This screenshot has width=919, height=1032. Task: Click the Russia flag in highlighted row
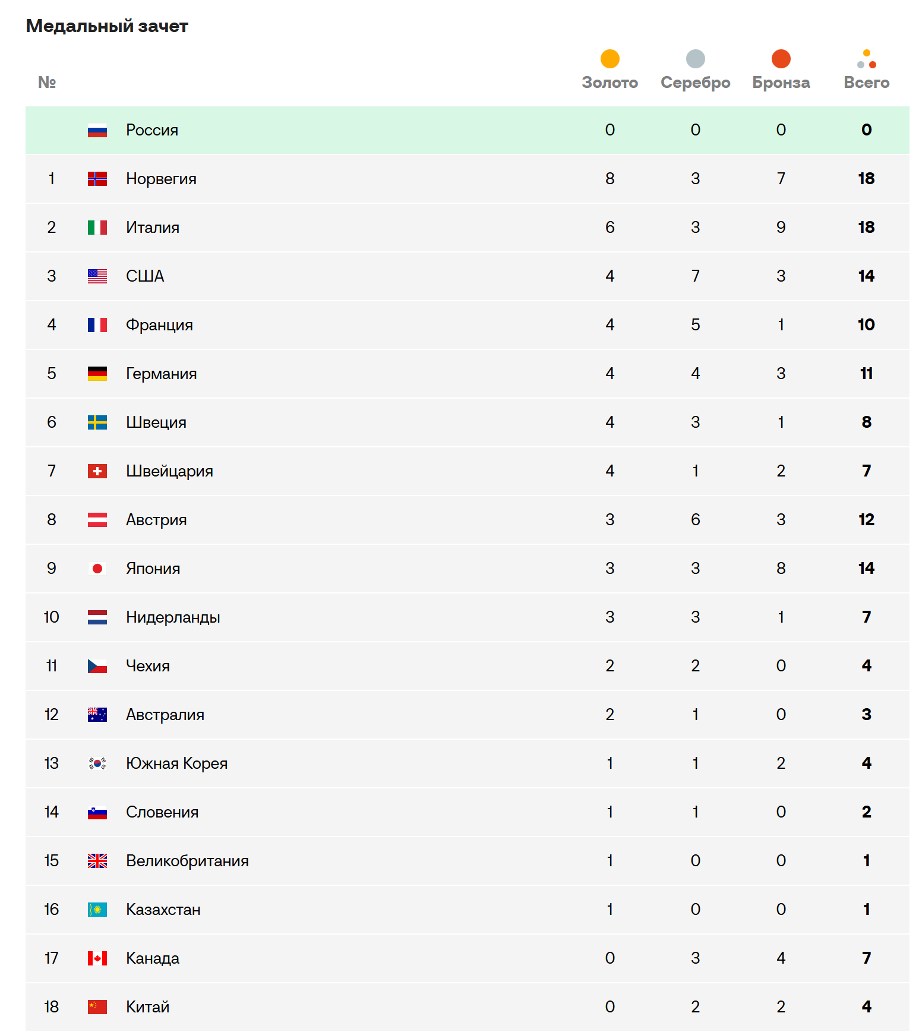(97, 130)
